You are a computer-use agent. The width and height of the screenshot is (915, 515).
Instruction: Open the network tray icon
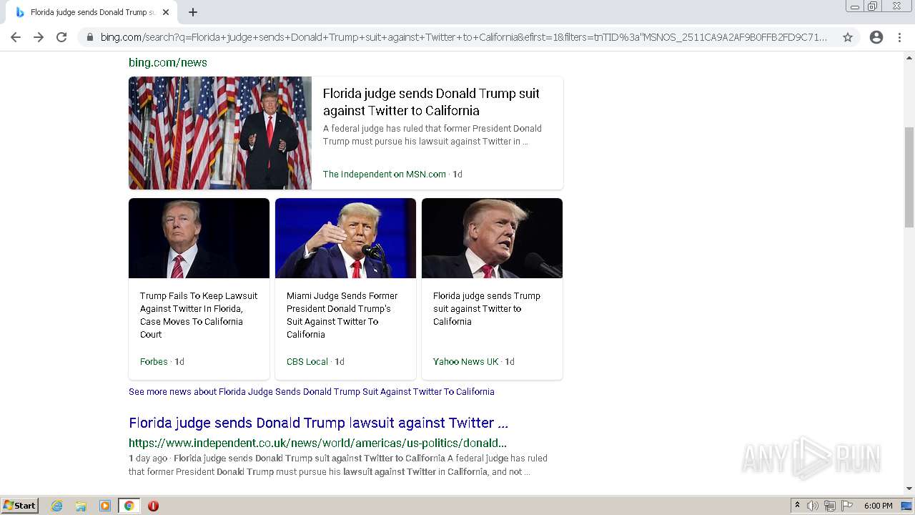pos(830,506)
